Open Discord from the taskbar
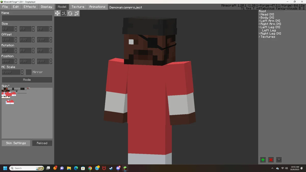The width and height of the screenshot is (306, 172). (118, 168)
